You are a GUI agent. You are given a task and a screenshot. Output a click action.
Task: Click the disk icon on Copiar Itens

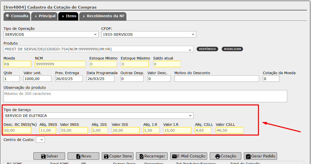pyautogui.click(x=106, y=156)
